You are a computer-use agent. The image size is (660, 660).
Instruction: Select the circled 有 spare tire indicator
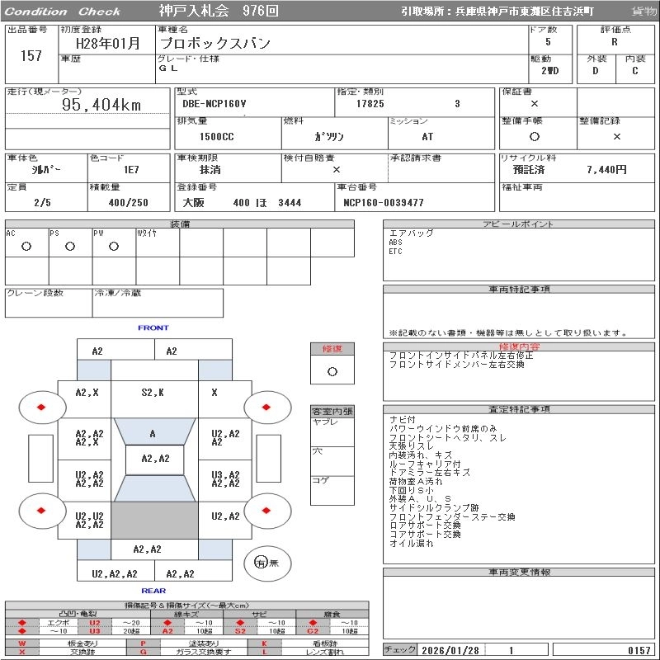pyautogui.click(x=261, y=563)
